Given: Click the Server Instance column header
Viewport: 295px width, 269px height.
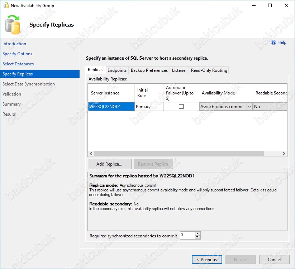Looking at the screenshot, I should [111, 93].
